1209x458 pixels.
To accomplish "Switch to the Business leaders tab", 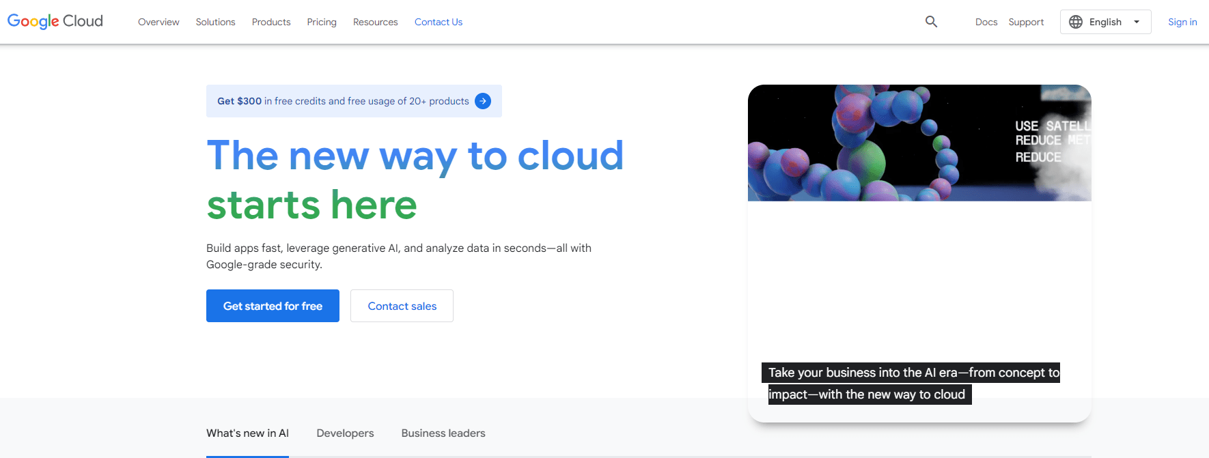I will tap(443, 433).
